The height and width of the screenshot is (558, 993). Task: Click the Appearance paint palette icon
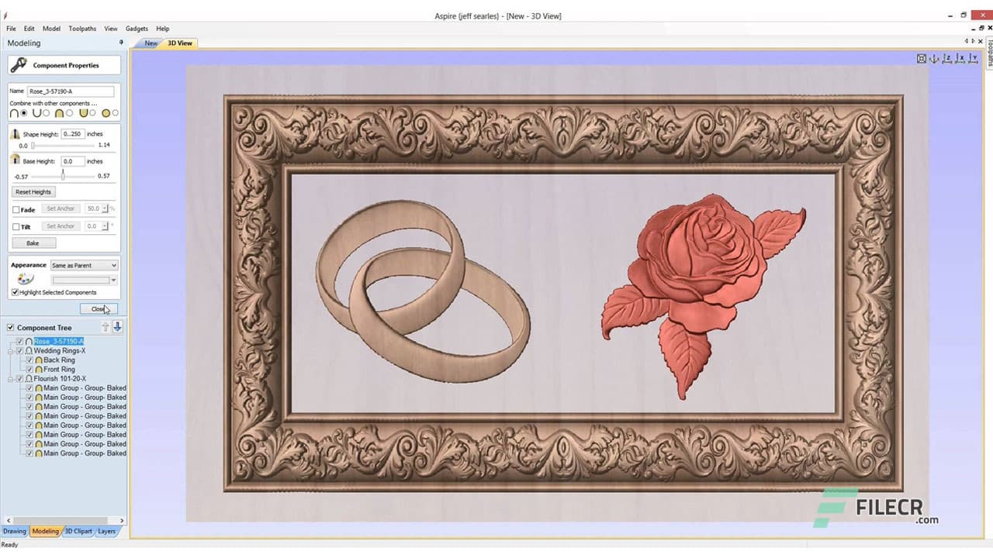point(25,279)
